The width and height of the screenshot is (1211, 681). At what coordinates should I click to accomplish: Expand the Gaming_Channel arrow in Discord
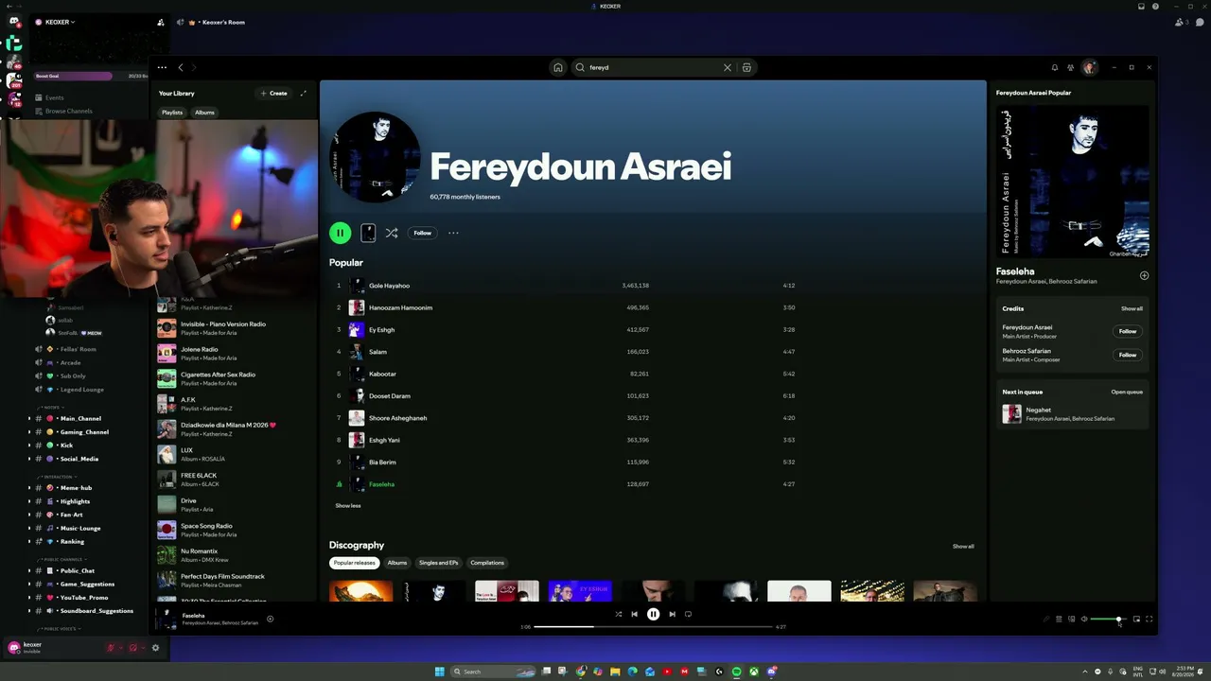click(29, 432)
